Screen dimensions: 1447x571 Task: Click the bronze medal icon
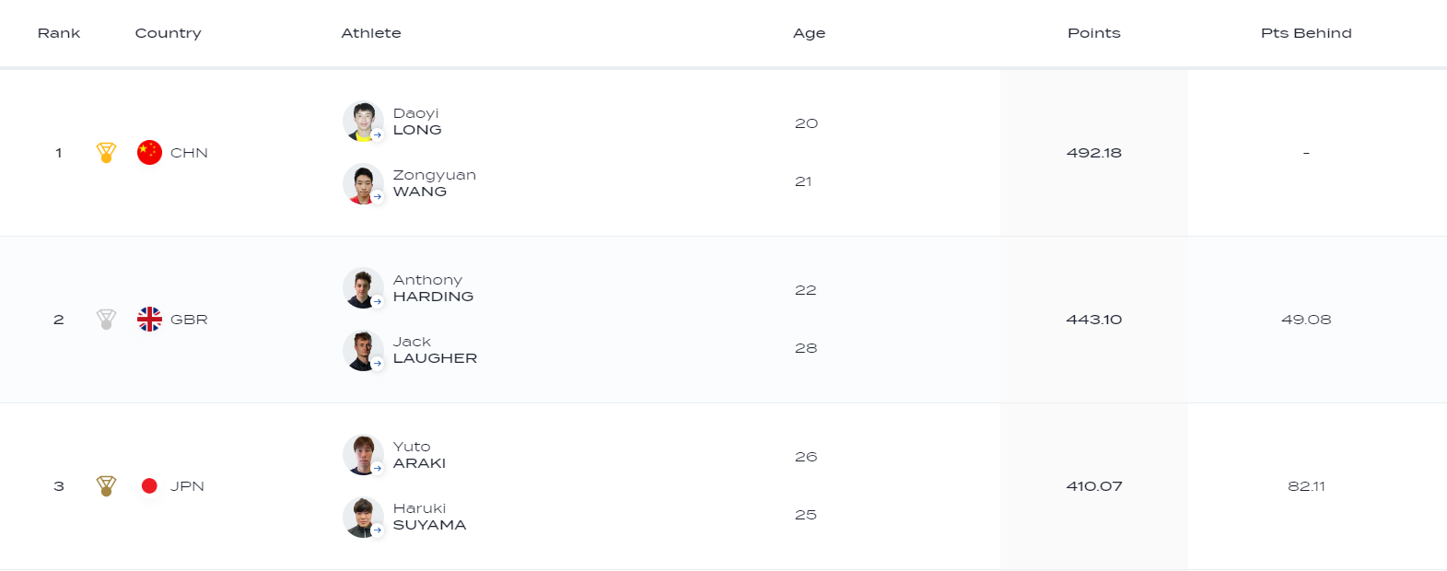point(107,486)
